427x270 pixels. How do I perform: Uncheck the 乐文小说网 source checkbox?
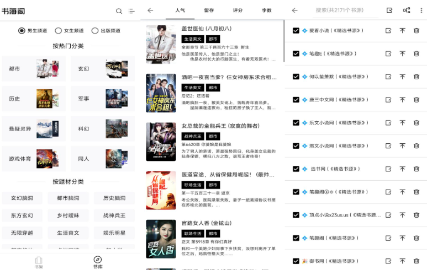[296, 123]
